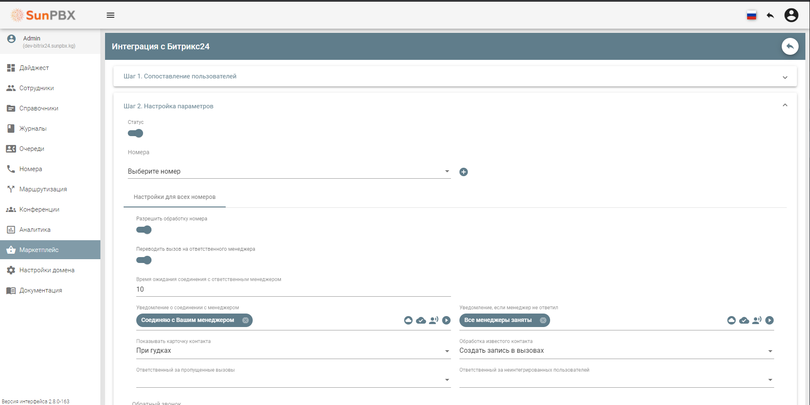This screenshot has width=810, height=405.
Task: Click the voice record icon for manager-not-answered notification
Action: click(757, 320)
